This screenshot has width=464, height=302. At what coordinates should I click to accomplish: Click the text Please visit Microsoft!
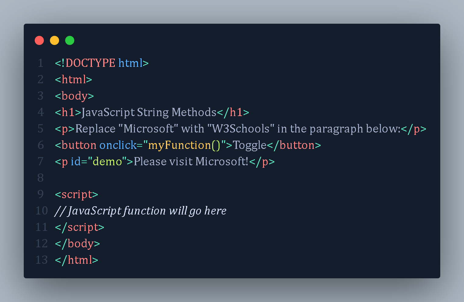coord(191,162)
